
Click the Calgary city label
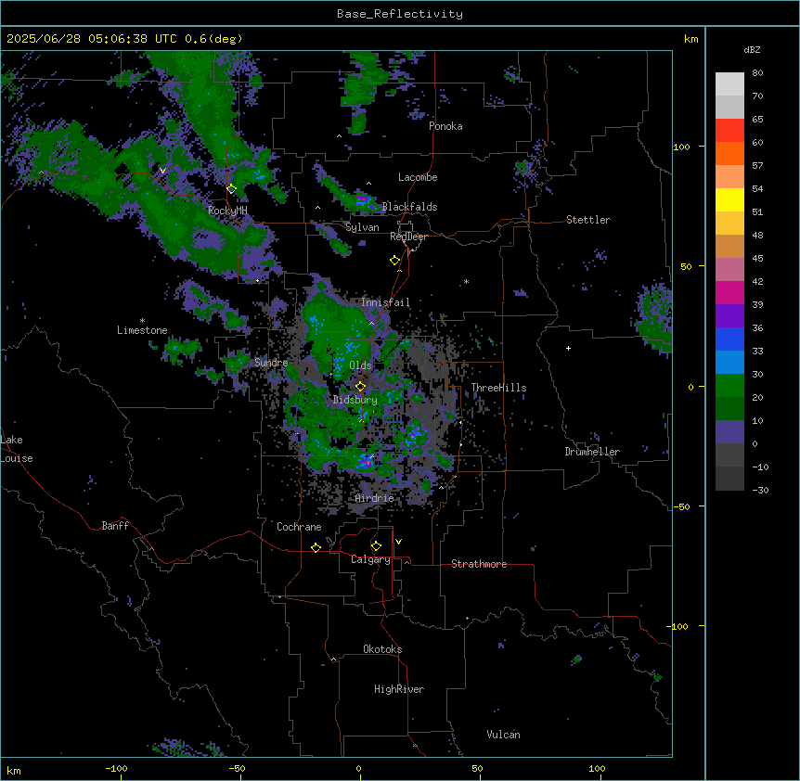tap(370, 559)
